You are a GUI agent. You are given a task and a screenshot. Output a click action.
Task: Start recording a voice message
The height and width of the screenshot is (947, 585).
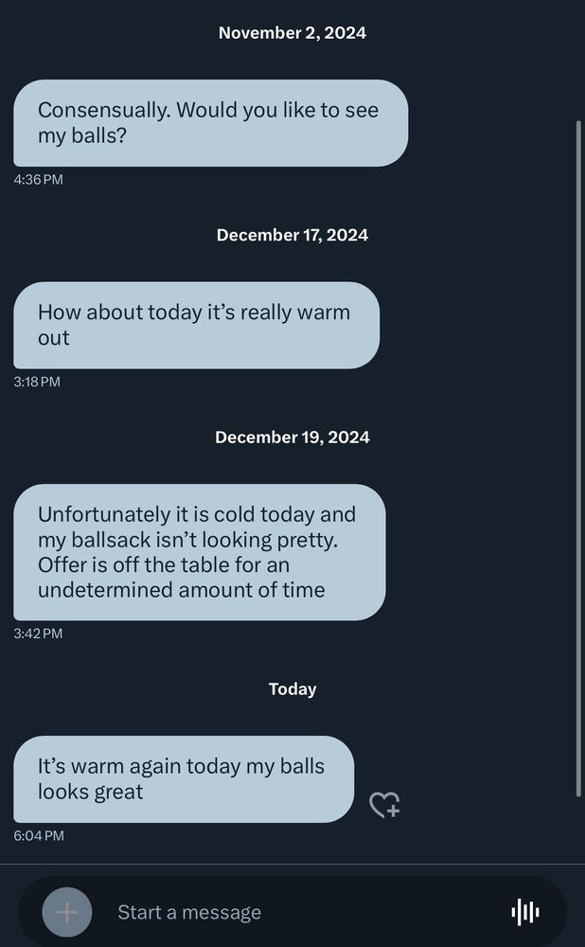[x=525, y=912]
